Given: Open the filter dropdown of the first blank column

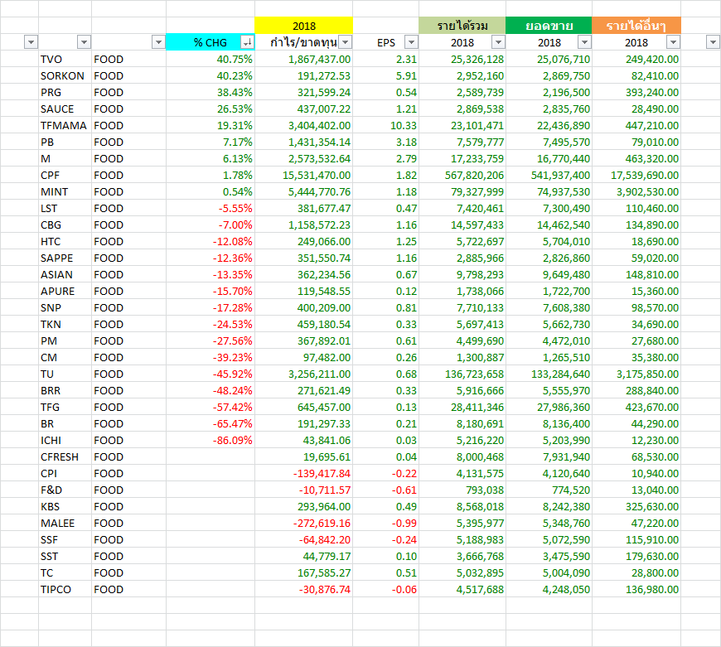Looking at the screenshot, I should click(x=31, y=42).
